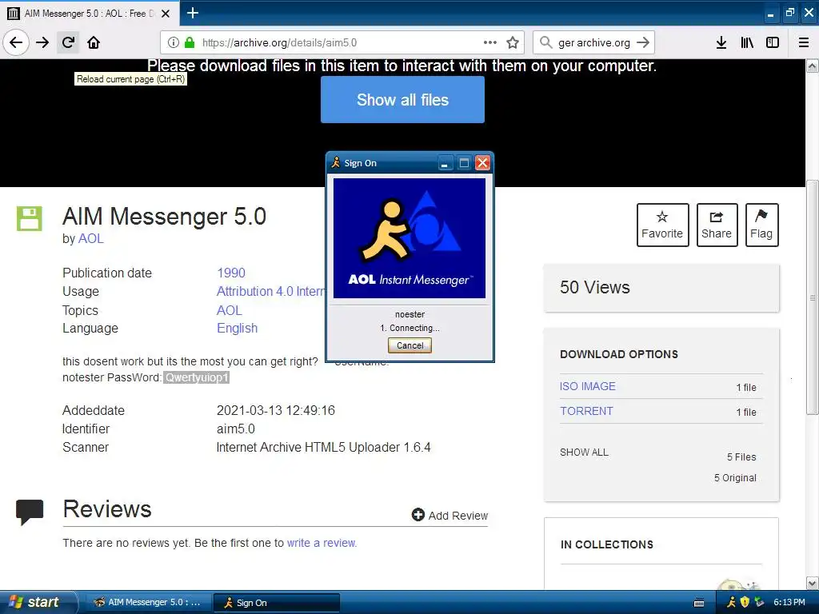This screenshot has height=614, width=819.
Task: Open the browser home page
Action: point(94,42)
